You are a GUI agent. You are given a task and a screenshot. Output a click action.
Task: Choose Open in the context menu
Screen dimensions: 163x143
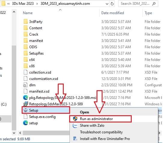click(x=85, y=112)
